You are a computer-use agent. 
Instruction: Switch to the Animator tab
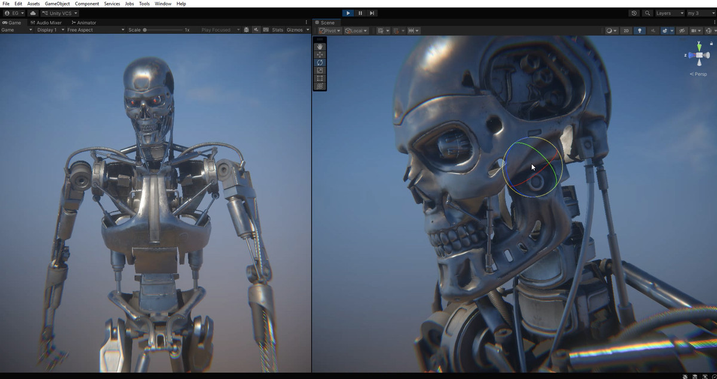pos(84,23)
